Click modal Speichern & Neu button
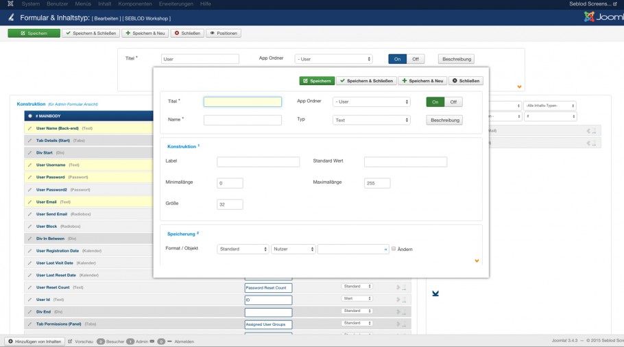This screenshot has height=347, width=624. pyautogui.click(x=422, y=81)
